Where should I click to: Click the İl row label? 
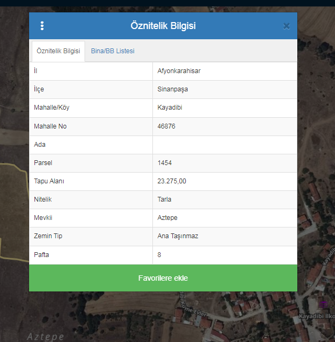click(36, 71)
